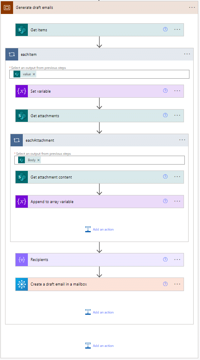200x360 pixels.
Task: Open more options for Get attachment content
Action: click(x=177, y=177)
